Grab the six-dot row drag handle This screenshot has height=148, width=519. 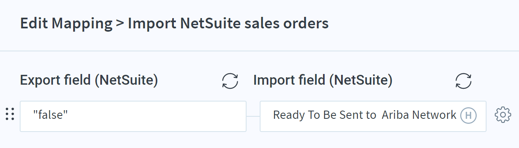click(10, 114)
